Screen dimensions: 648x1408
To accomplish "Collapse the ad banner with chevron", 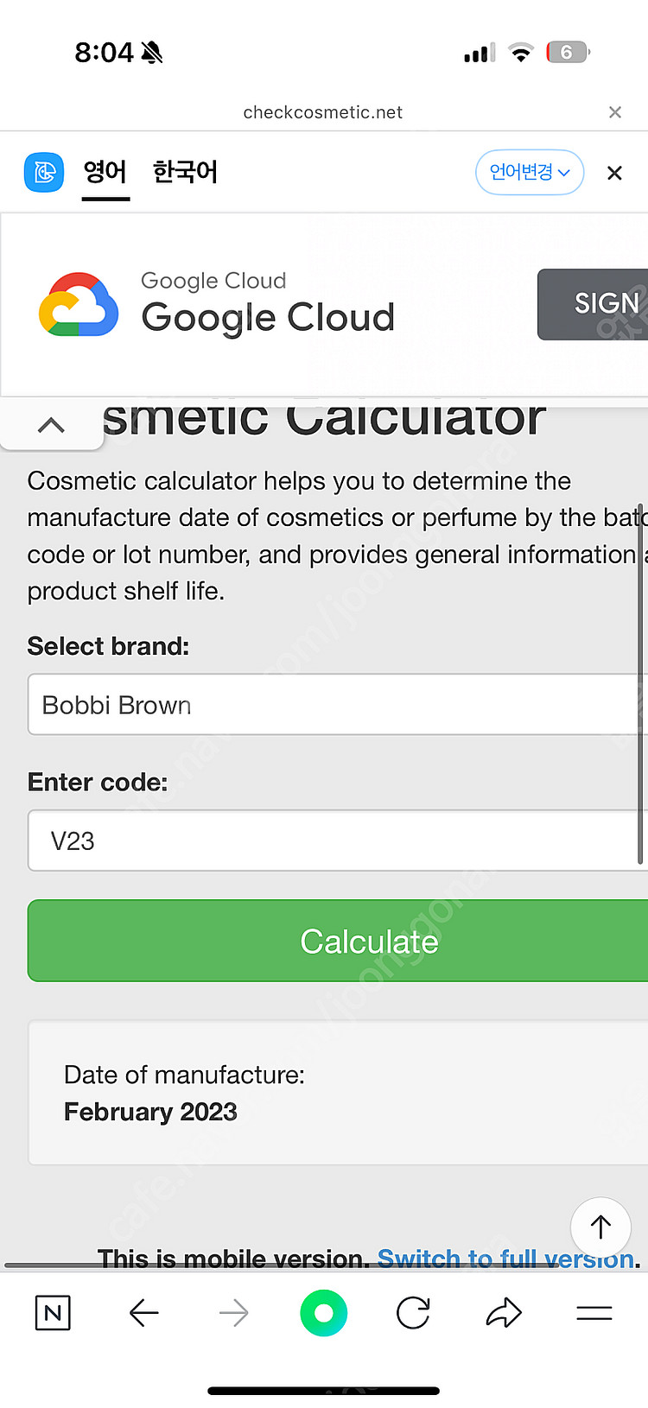I will (52, 425).
